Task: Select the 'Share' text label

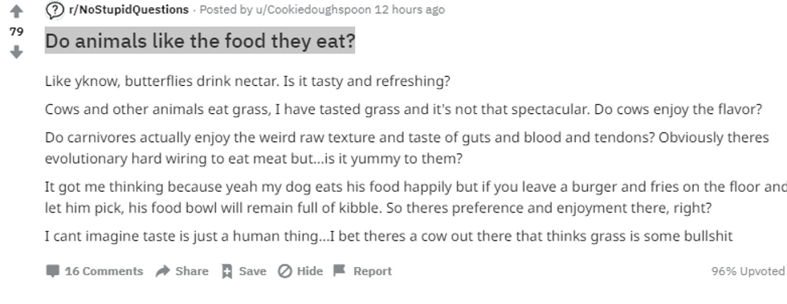Action: point(192,271)
